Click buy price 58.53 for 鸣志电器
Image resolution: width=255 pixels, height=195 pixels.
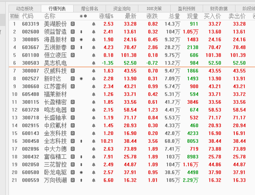215,110
